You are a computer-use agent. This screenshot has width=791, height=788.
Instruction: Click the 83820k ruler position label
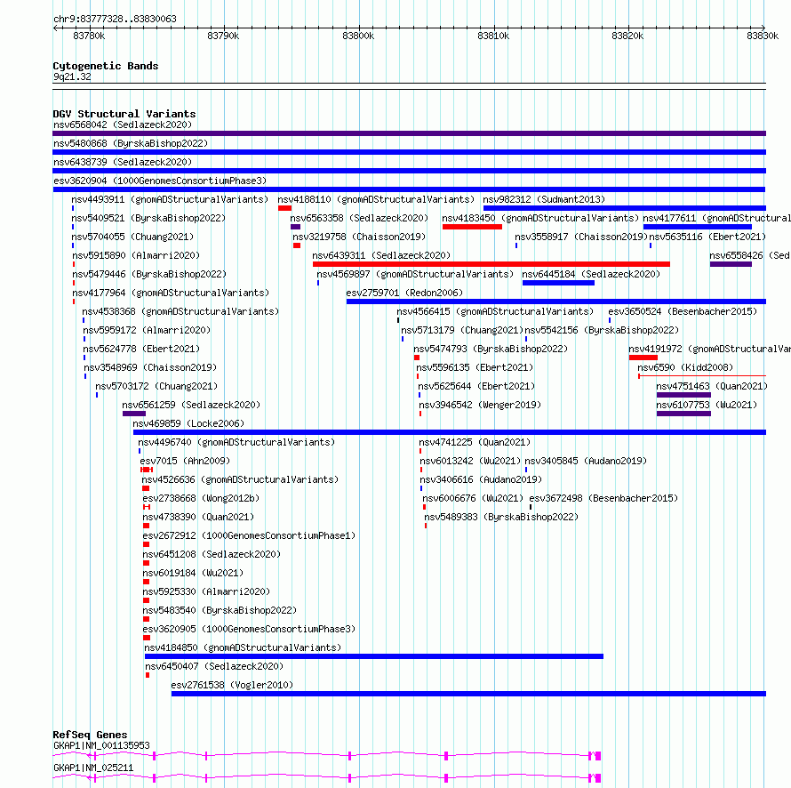627,36
